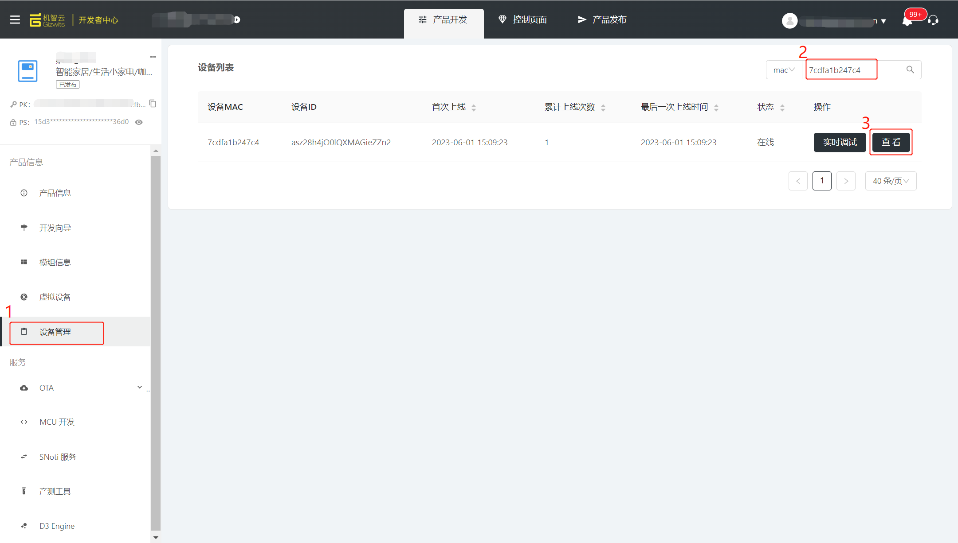This screenshot has height=543, width=958.
Task: Sort by 首次上线 column arrows
Action: coord(474,107)
